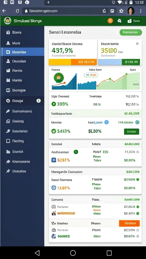Click the green button in Menoita card

point(132,132)
